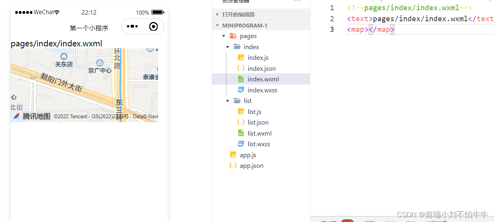
Task: Collapse the pages folder arrow
Action: 224,36
